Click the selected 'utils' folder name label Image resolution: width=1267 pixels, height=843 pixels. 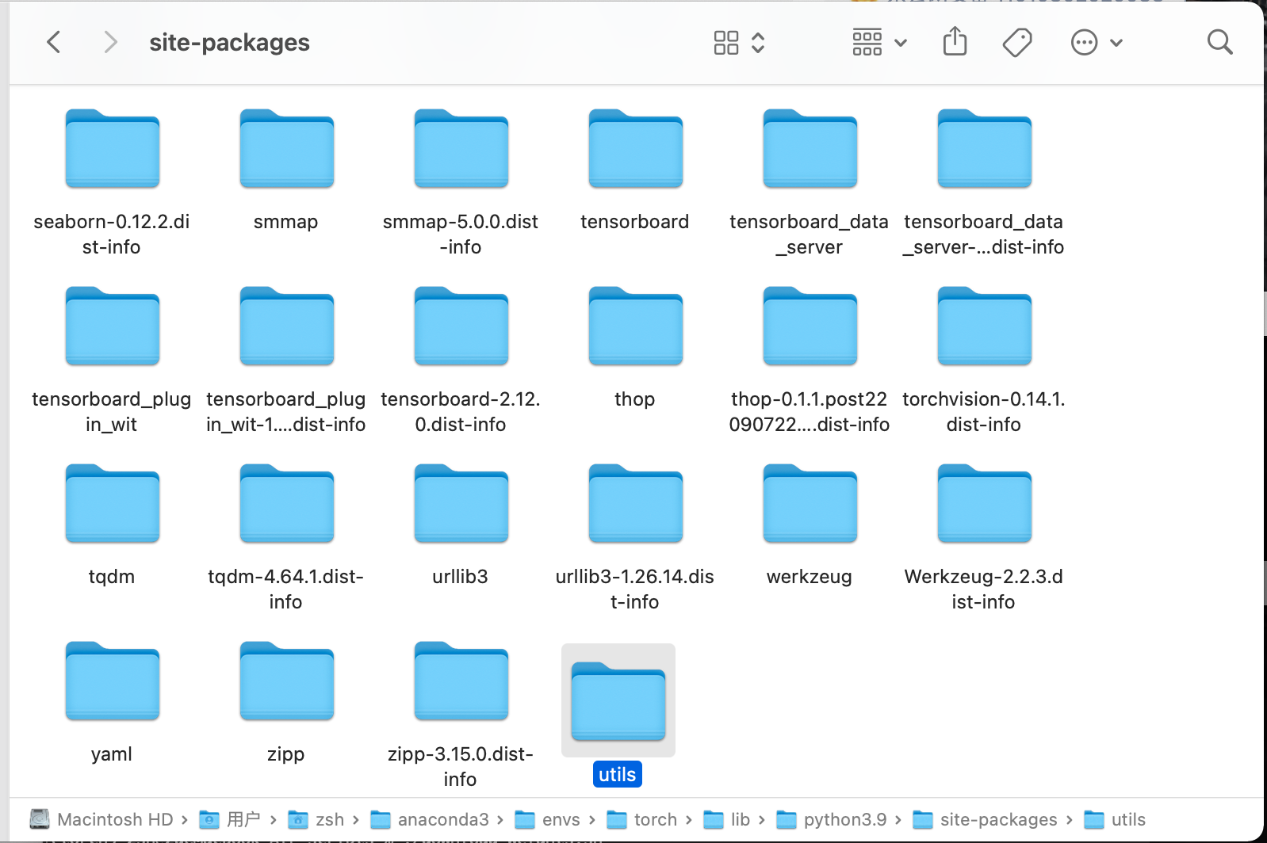[618, 774]
